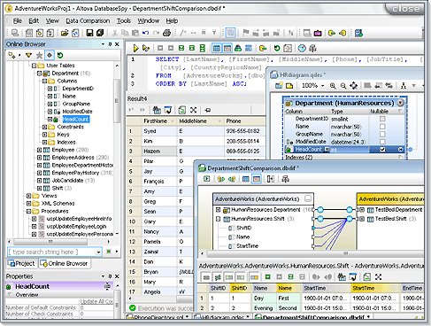The width and height of the screenshot is (431, 326).
Task: Click the merge left-to-right icon in comparison window
Action: point(221,179)
